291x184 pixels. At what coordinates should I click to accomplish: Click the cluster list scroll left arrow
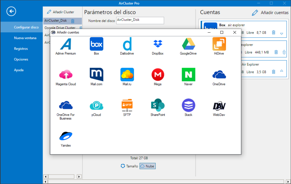tap(46, 177)
